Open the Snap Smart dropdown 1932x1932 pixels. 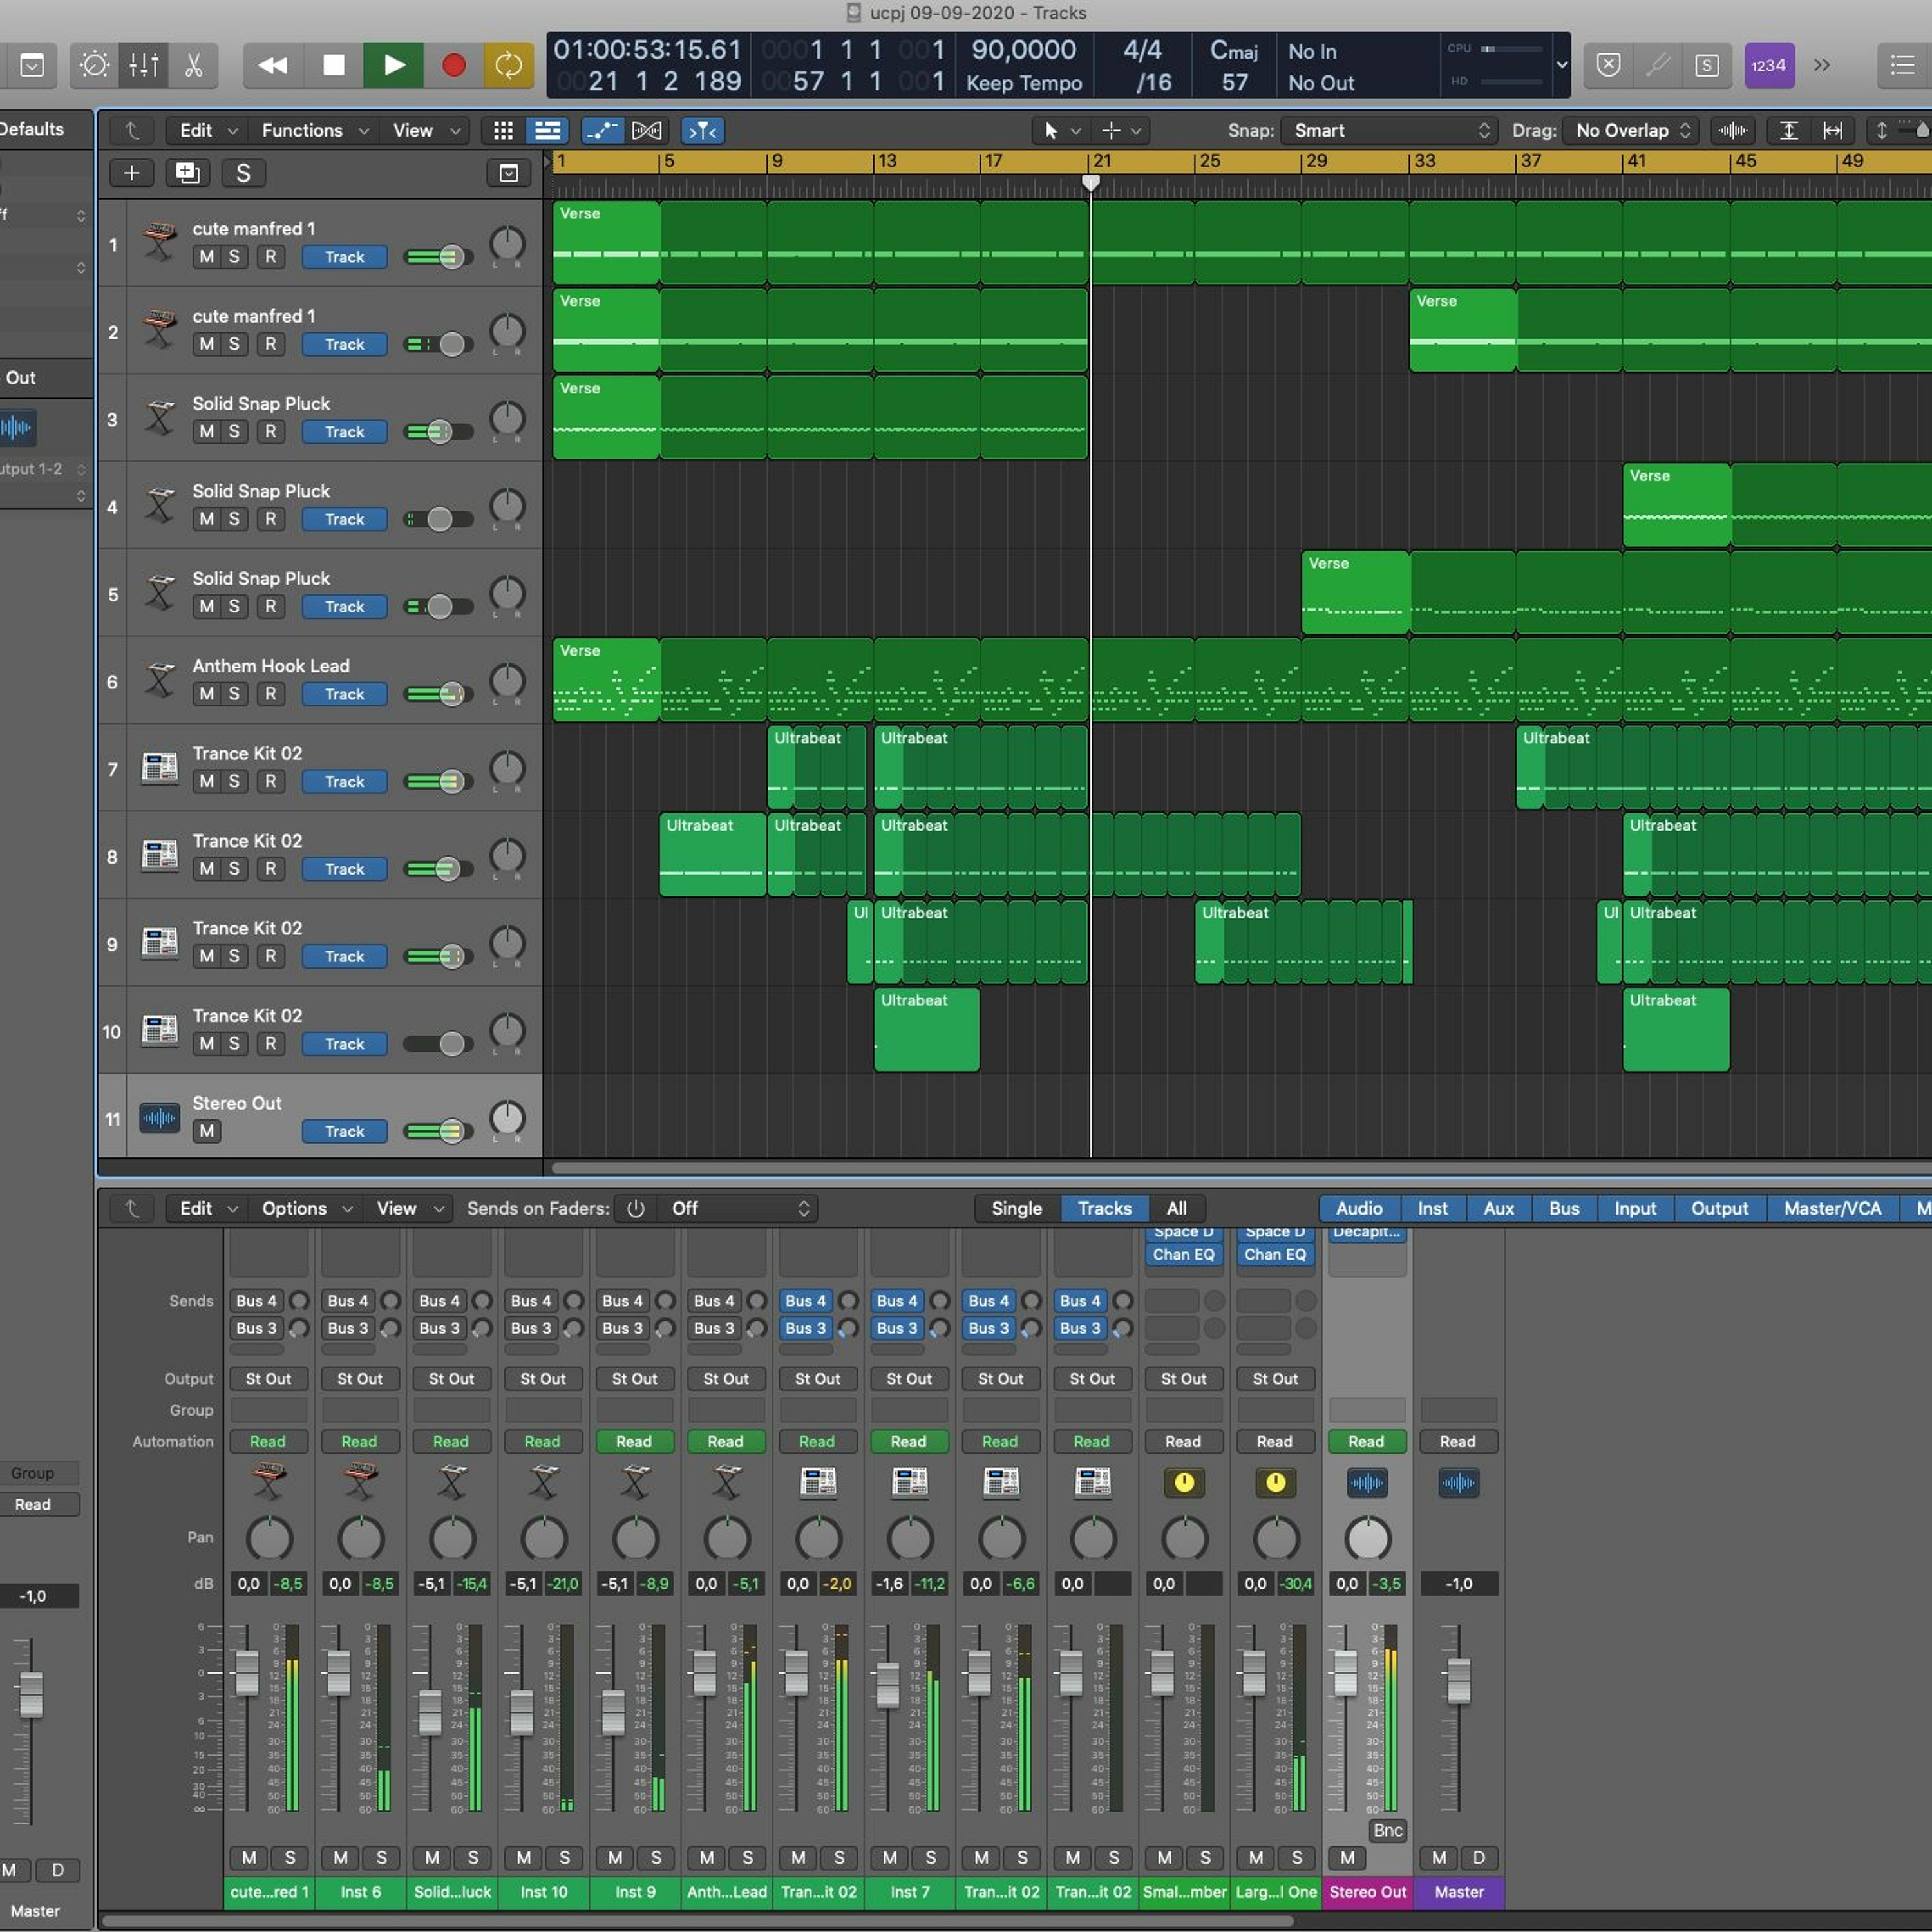point(1388,130)
